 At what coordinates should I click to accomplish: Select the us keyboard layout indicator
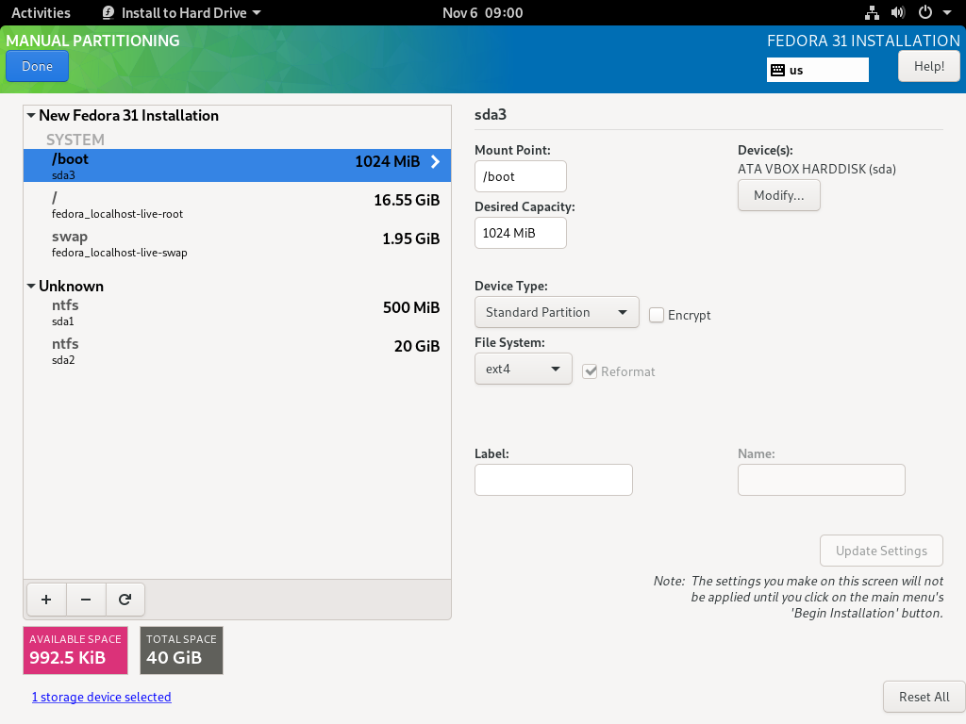[x=818, y=70]
